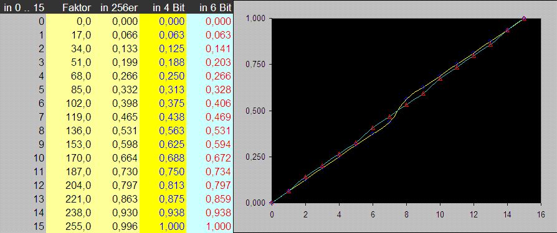Click the 'in 0 .. 15' header cell
The height and width of the screenshot is (233, 557).
point(24,8)
